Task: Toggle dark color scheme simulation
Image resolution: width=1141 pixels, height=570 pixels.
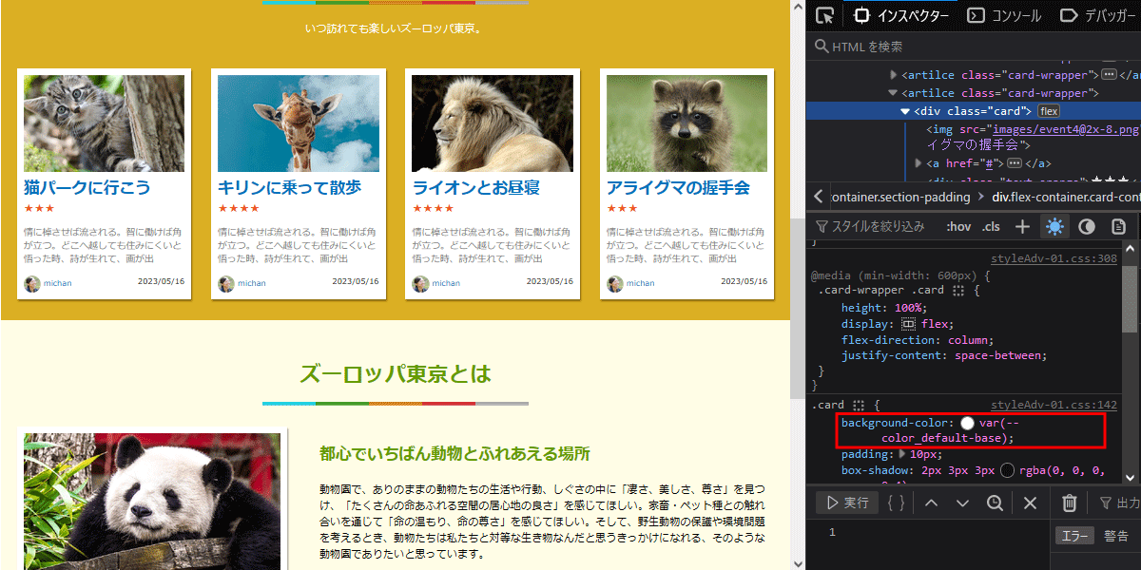Action: (x=1086, y=226)
